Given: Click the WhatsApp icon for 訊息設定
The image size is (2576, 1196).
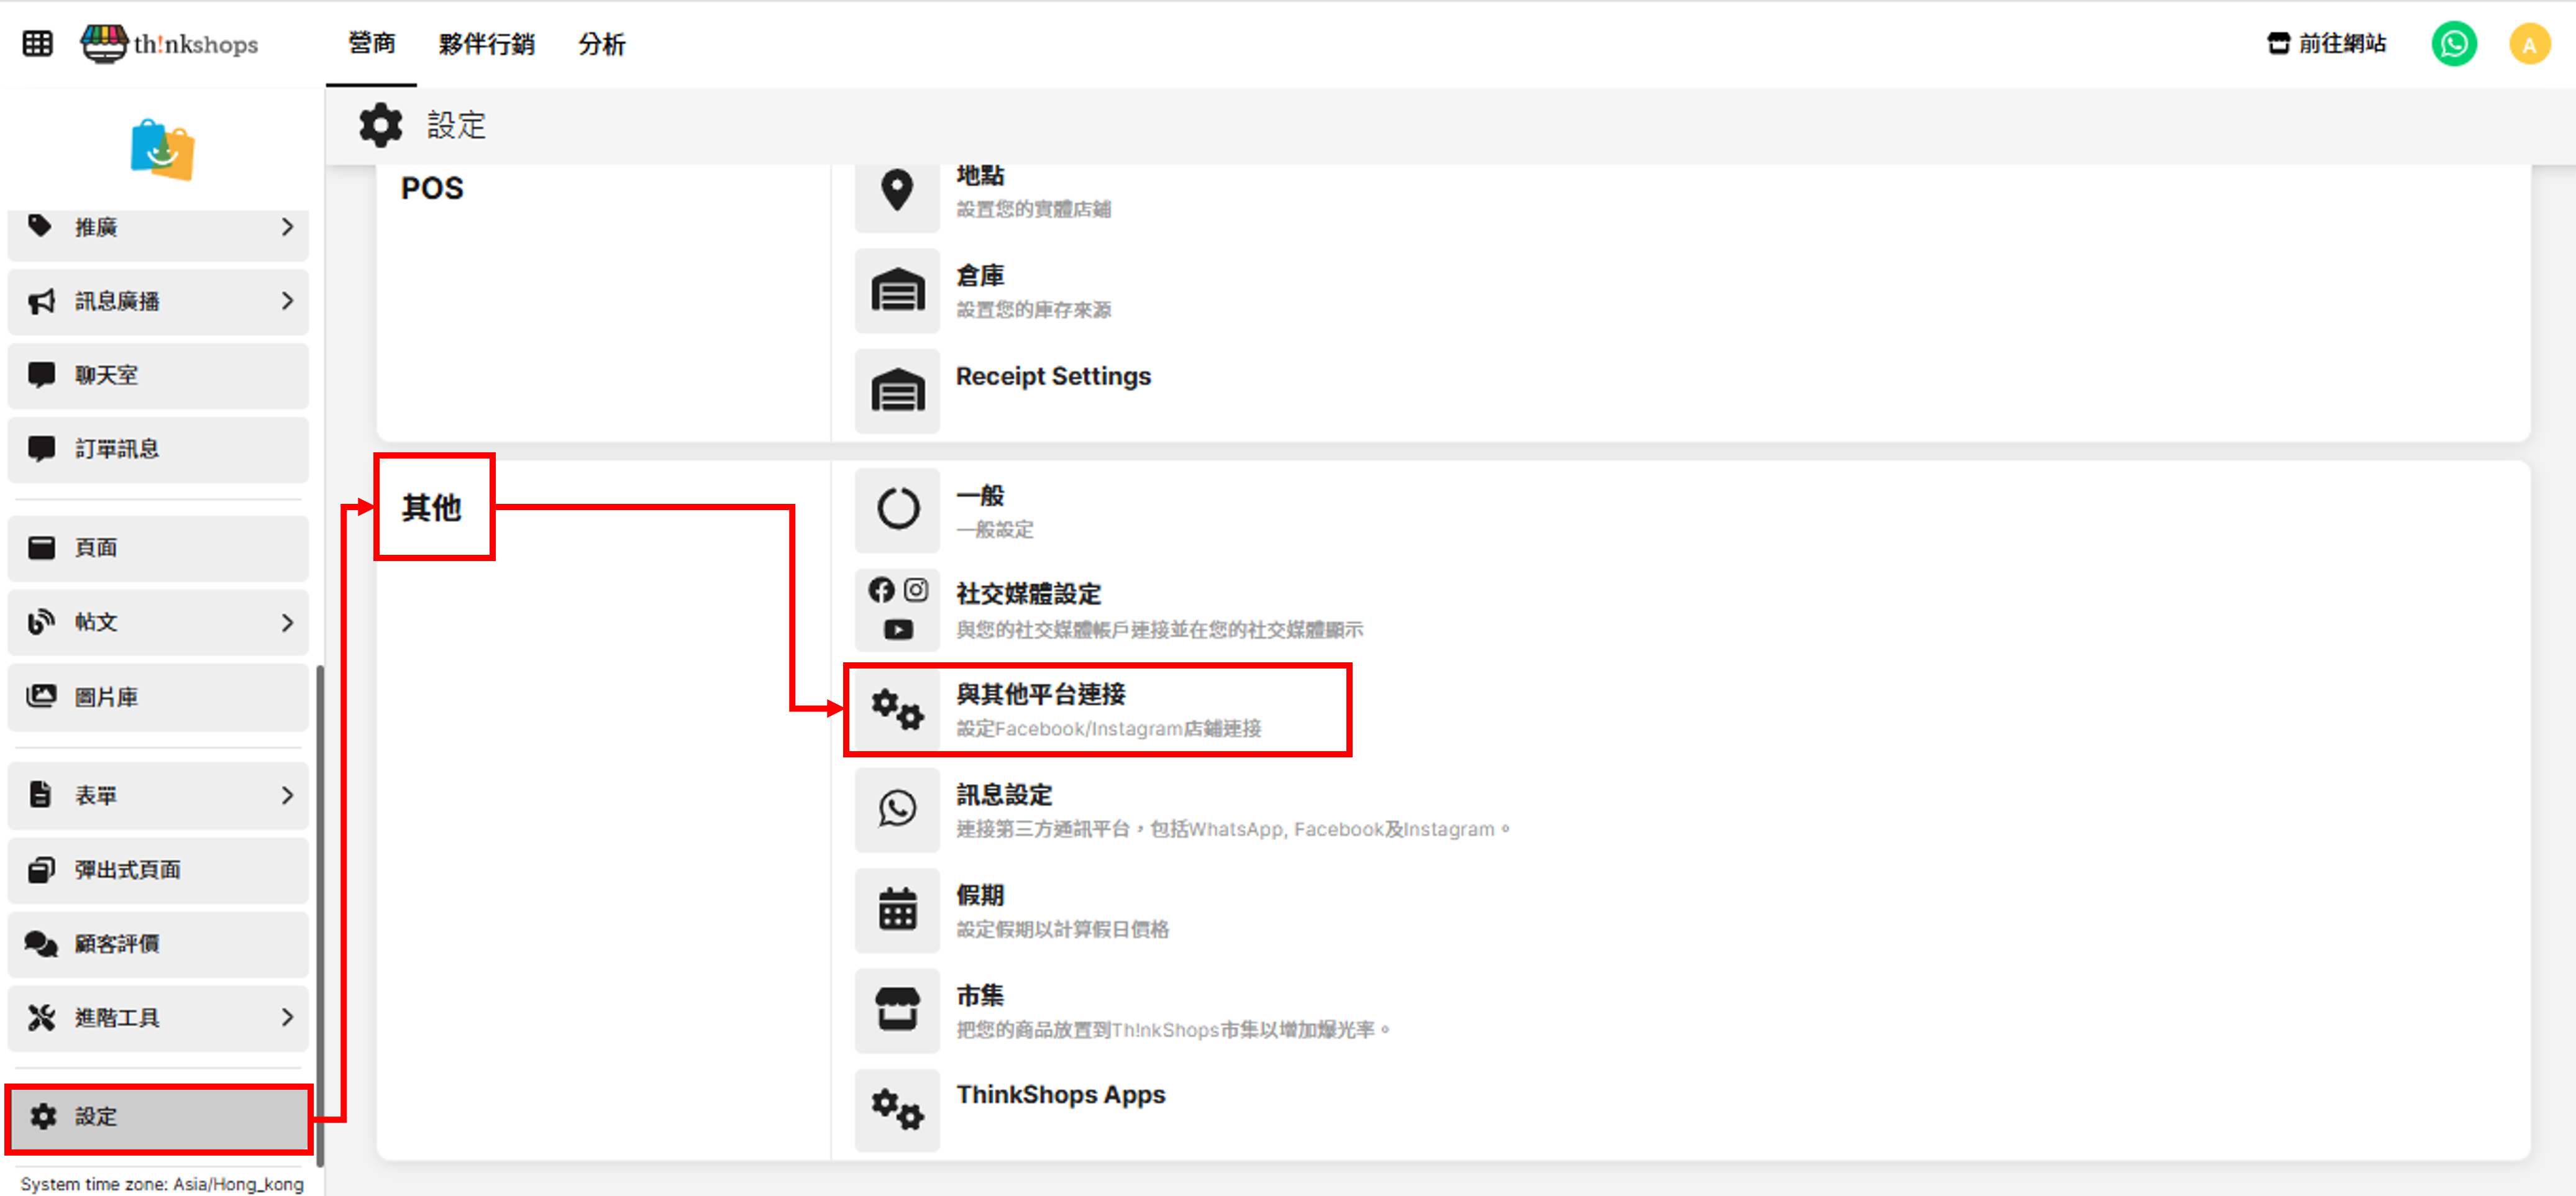Looking at the screenshot, I should (x=897, y=809).
